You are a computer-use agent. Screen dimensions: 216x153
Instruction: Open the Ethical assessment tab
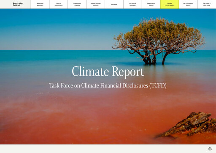(59, 4)
